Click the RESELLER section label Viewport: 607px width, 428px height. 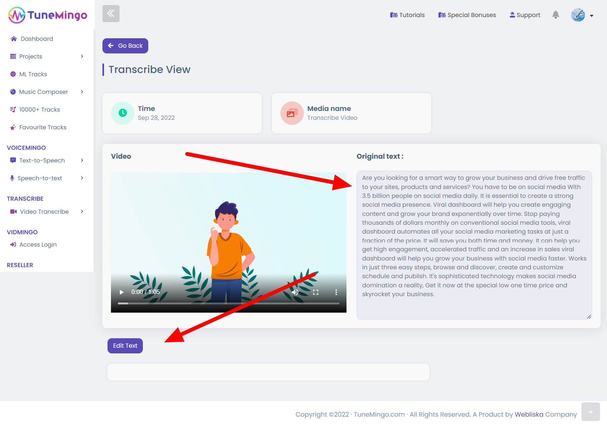point(20,265)
